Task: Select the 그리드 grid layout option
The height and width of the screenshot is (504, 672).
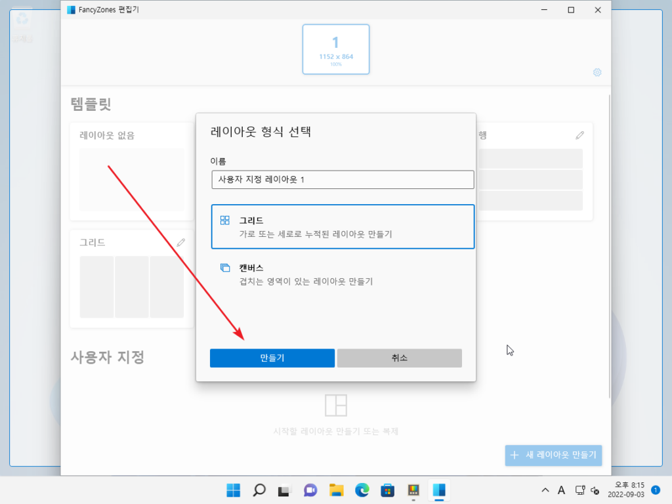Action: pos(343,226)
